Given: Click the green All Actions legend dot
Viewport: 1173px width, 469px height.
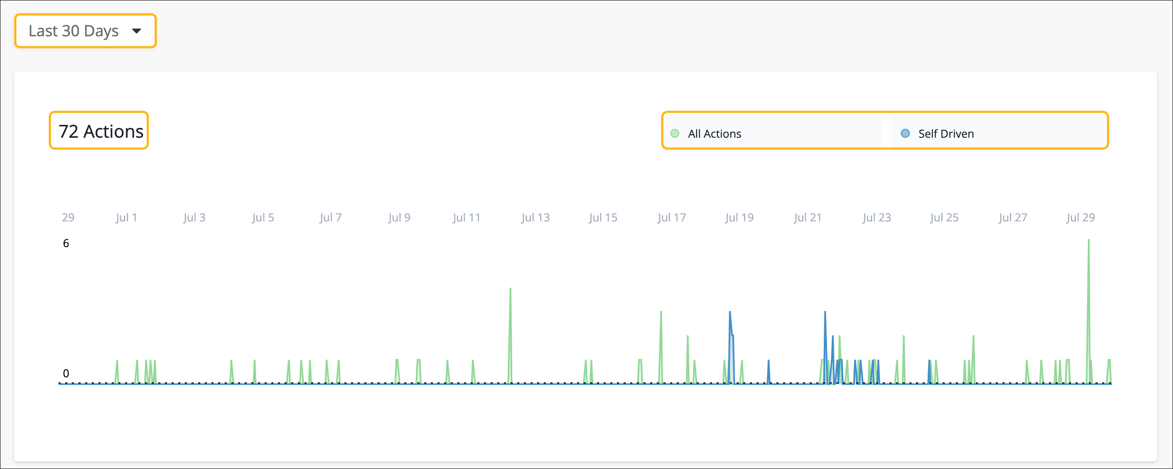Looking at the screenshot, I should point(675,133).
